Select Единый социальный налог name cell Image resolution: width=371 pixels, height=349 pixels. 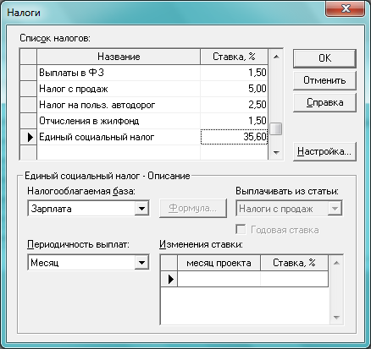tap(119, 137)
